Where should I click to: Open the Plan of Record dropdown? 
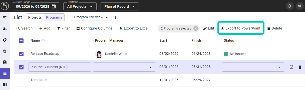click(x=120, y=6)
